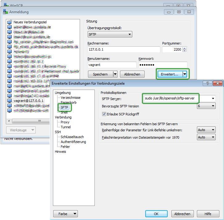Select Tunnel in settings tree
Image resolution: width=224 pixels, height=220 pixels.
(x=66, y=127)
